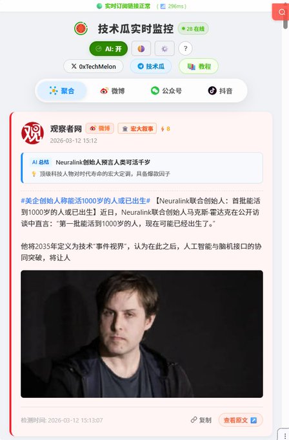Open the post's portrait photo thumbnail
This screenshot has height=440, width=289.
coord(142,334)
